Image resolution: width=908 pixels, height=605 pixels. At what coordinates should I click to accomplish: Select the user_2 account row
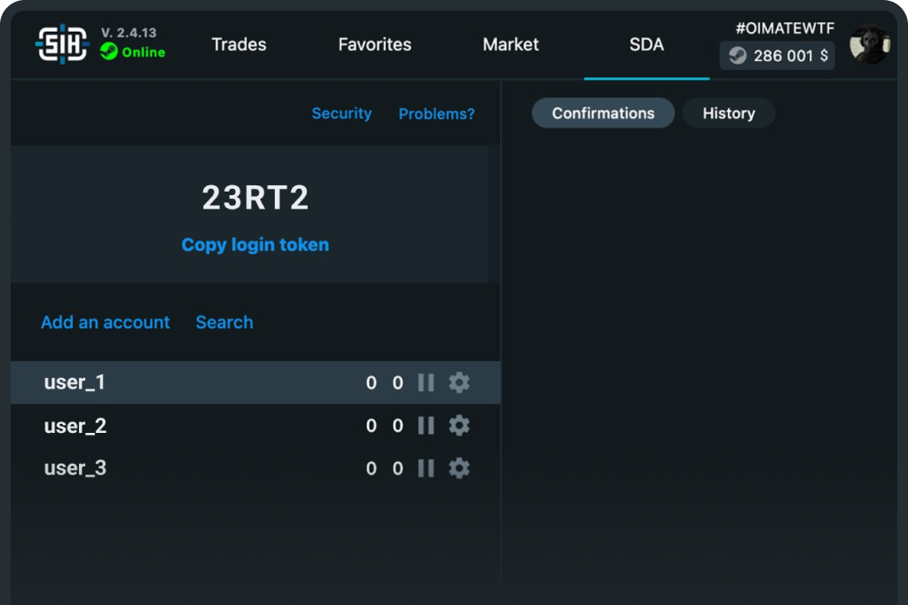[x=177, y=426]
